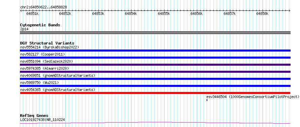Open variant nsv5554214 (ByrskaBishop2022) label

[50, 47]
